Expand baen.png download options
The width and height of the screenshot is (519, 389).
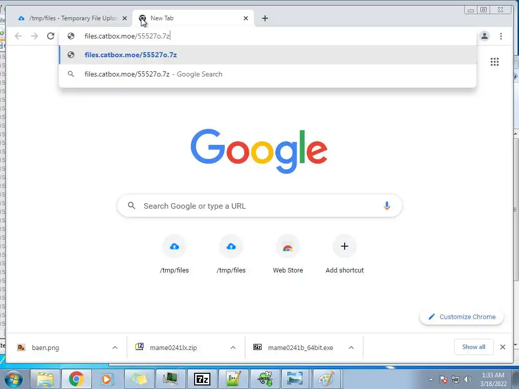[115, 347]
